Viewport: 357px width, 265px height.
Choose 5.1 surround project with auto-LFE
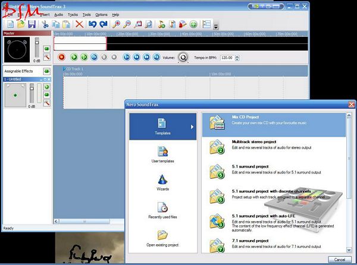[274, 223]
